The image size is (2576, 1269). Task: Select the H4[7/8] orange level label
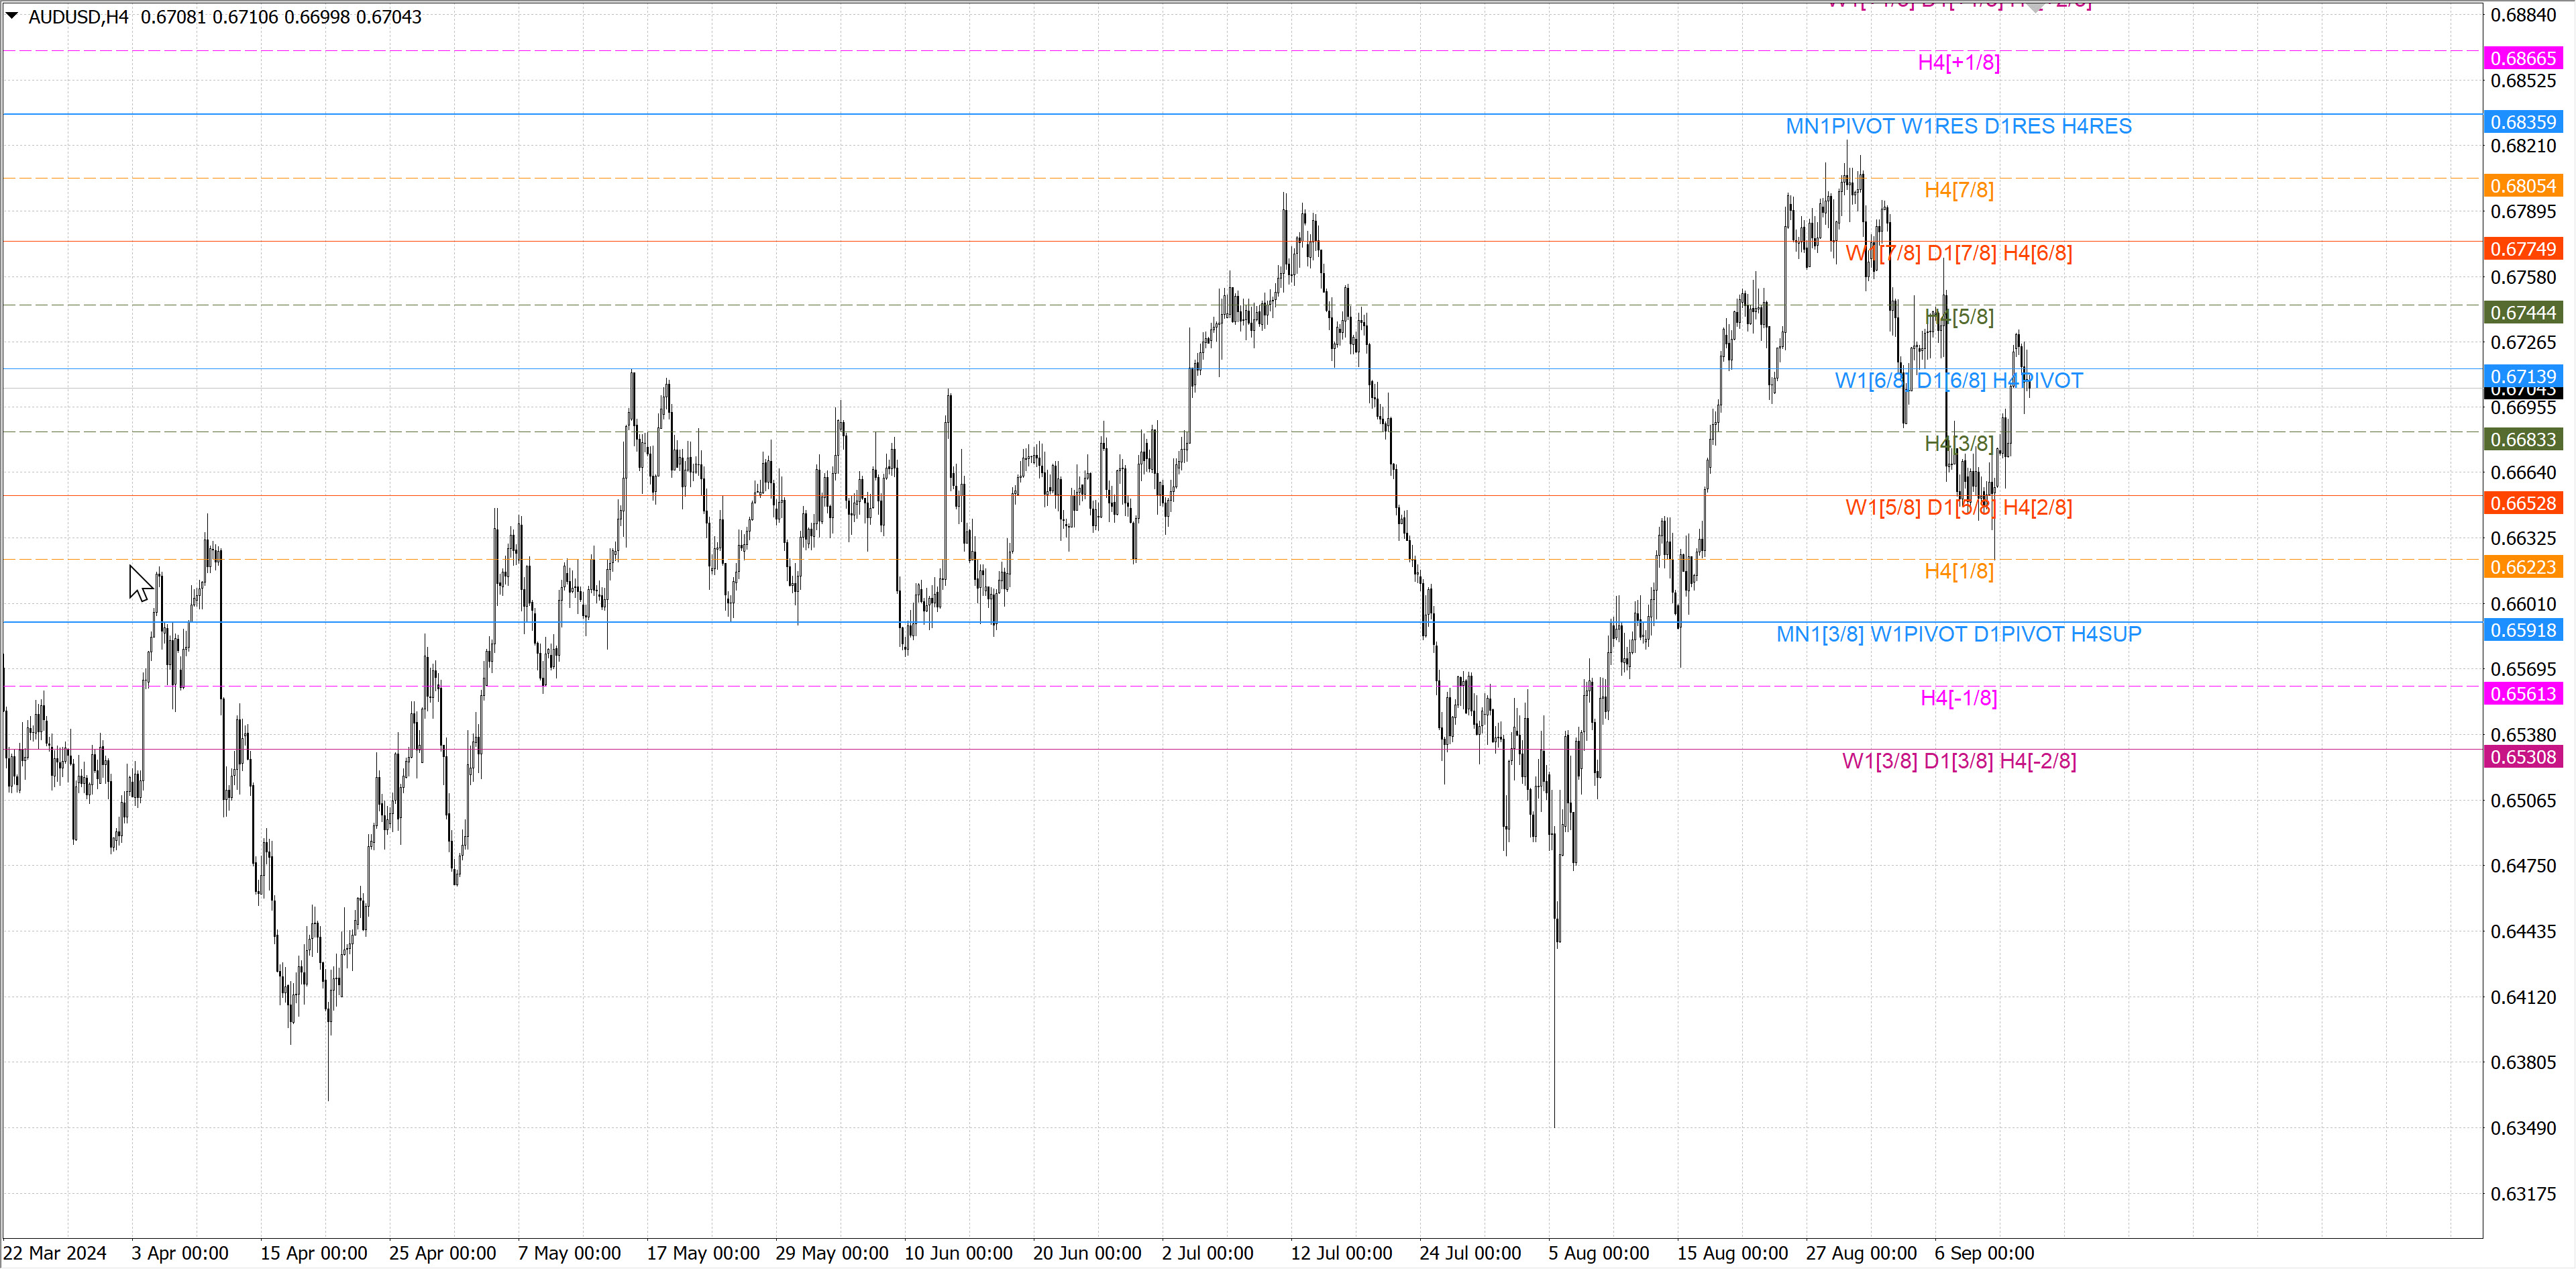[x=1958, y=190]
